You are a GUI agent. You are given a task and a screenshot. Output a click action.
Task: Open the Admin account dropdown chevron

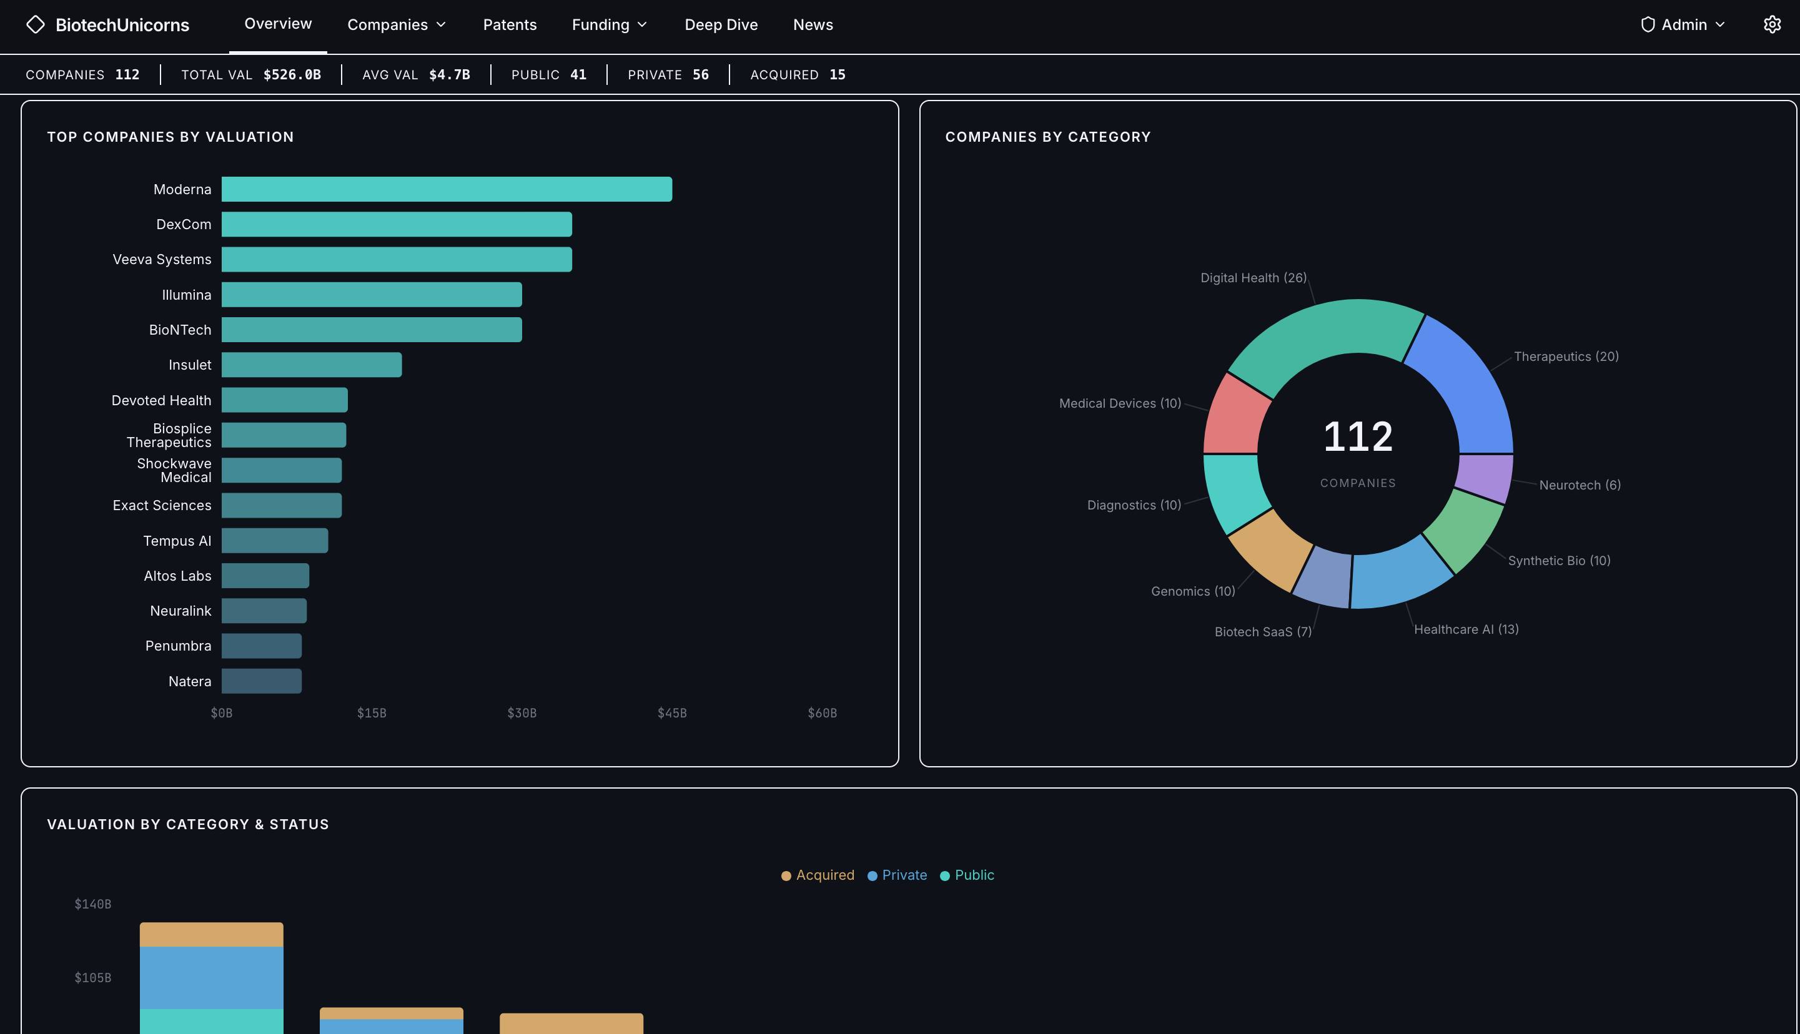tap(1719, 25)
